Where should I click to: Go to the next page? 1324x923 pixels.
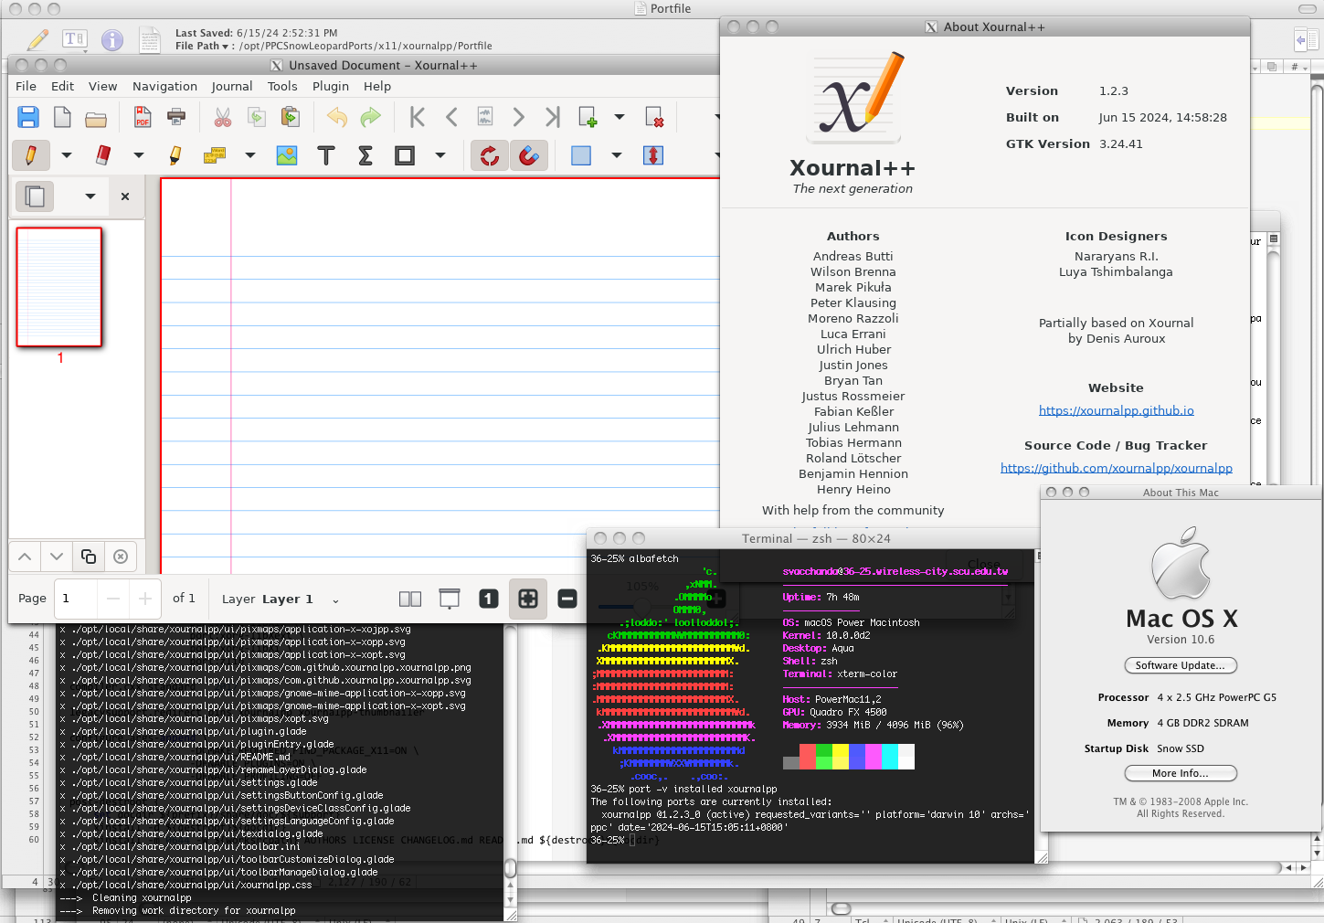pyautogui.click(x=518, y=117)
